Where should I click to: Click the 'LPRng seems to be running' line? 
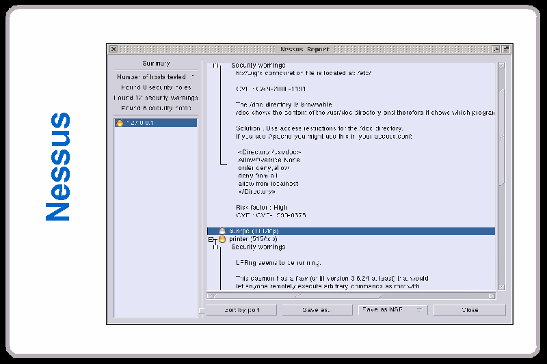click(x=278, y=263)
